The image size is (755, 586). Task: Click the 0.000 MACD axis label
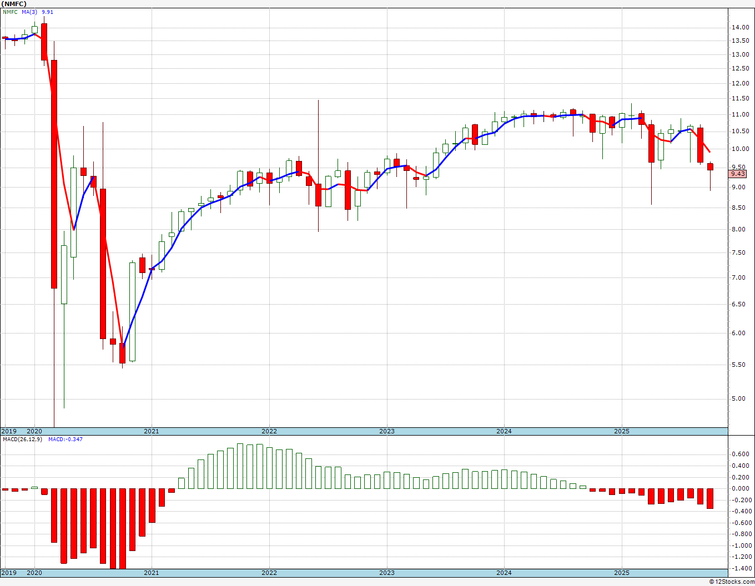[740, 488]
